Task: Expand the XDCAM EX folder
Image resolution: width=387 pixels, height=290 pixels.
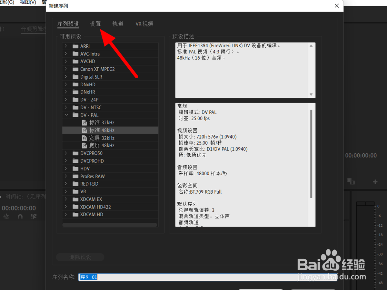Action: pyautogui.click(x=66, y=199)
